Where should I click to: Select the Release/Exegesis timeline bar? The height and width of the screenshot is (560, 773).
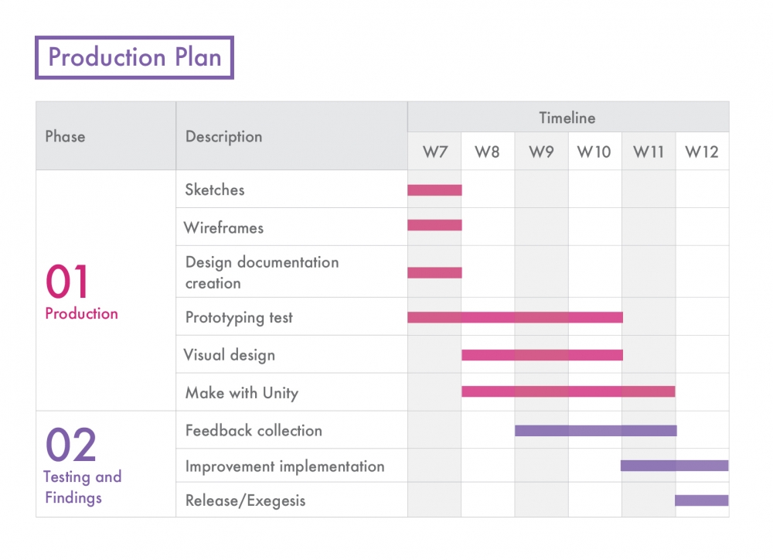(701, 500)
